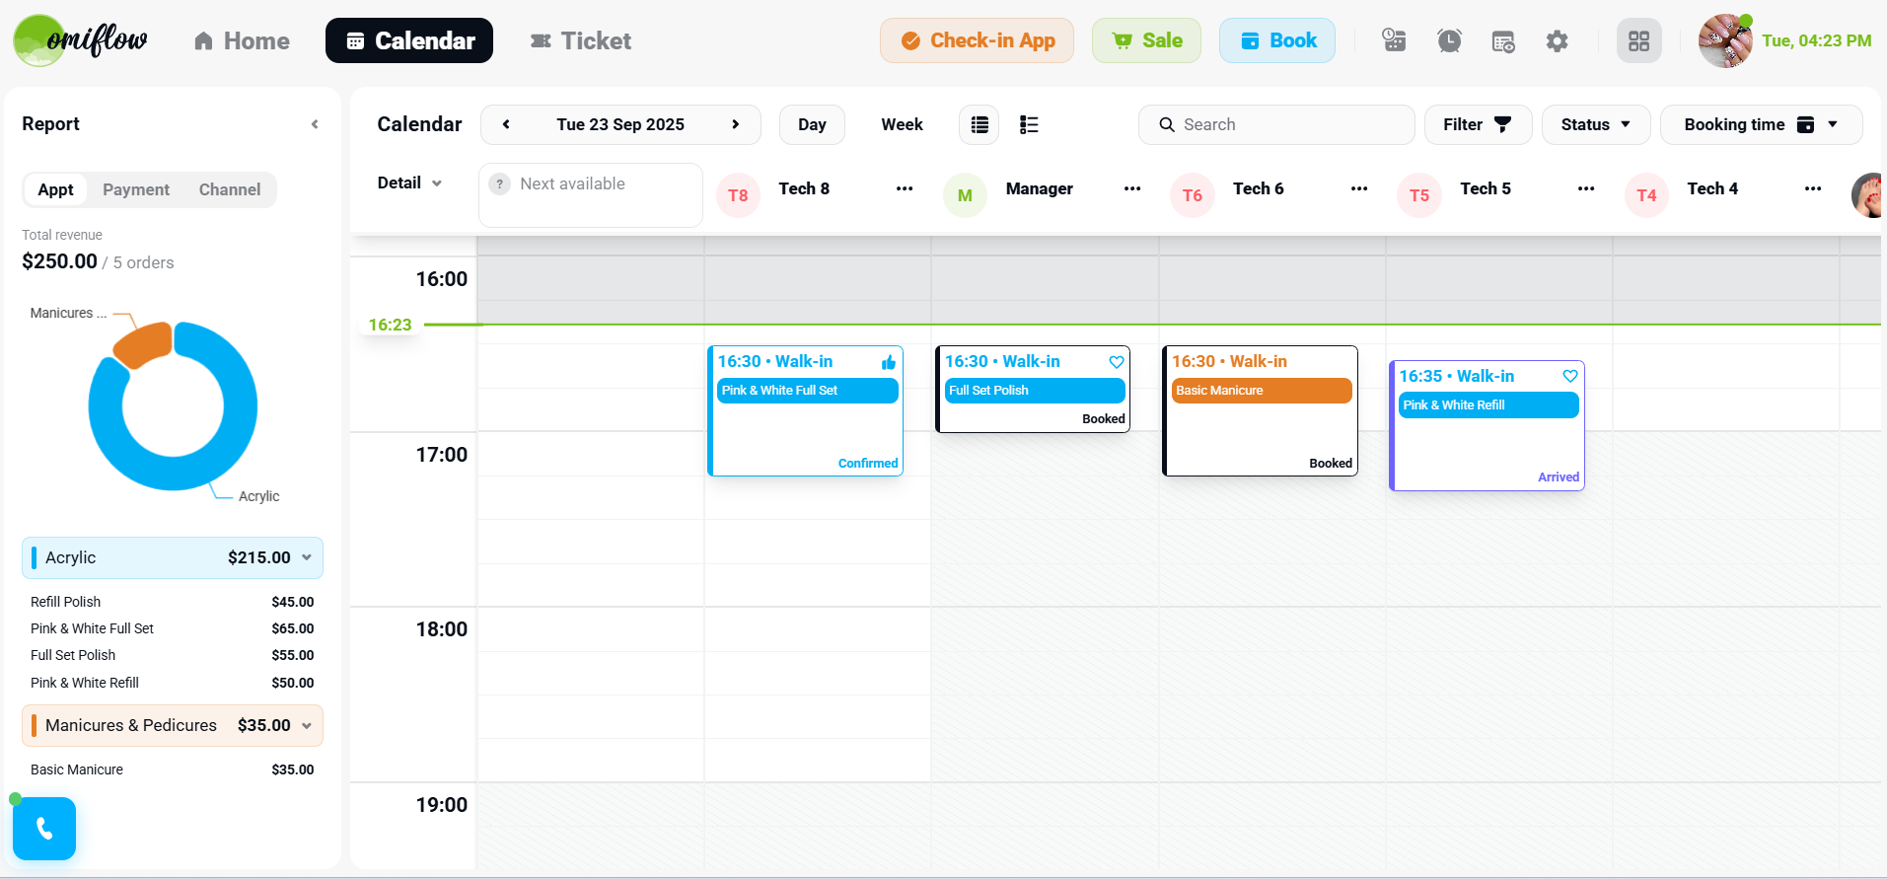Click the blue phone call button
Screen dimensions: 1887x879
pos(44,829)
